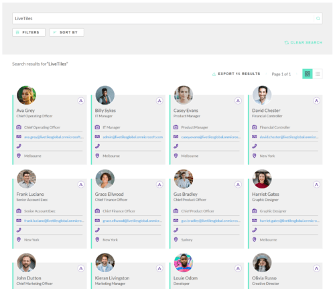Viewport: 335px width, 289px height.
Task: Click the phone icon on Ava Grey card
Action: 19,146
